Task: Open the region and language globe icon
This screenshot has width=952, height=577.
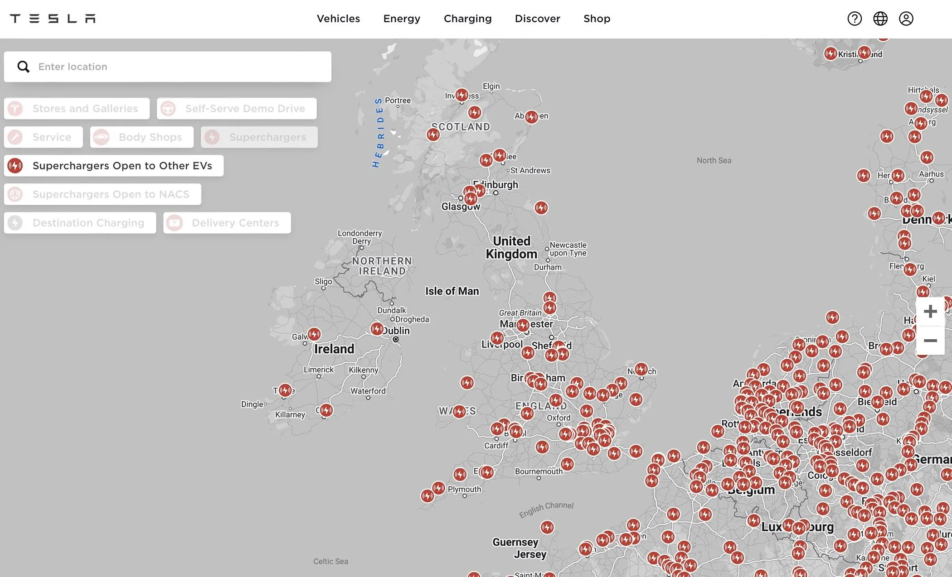Action: (x=880, y=19)
